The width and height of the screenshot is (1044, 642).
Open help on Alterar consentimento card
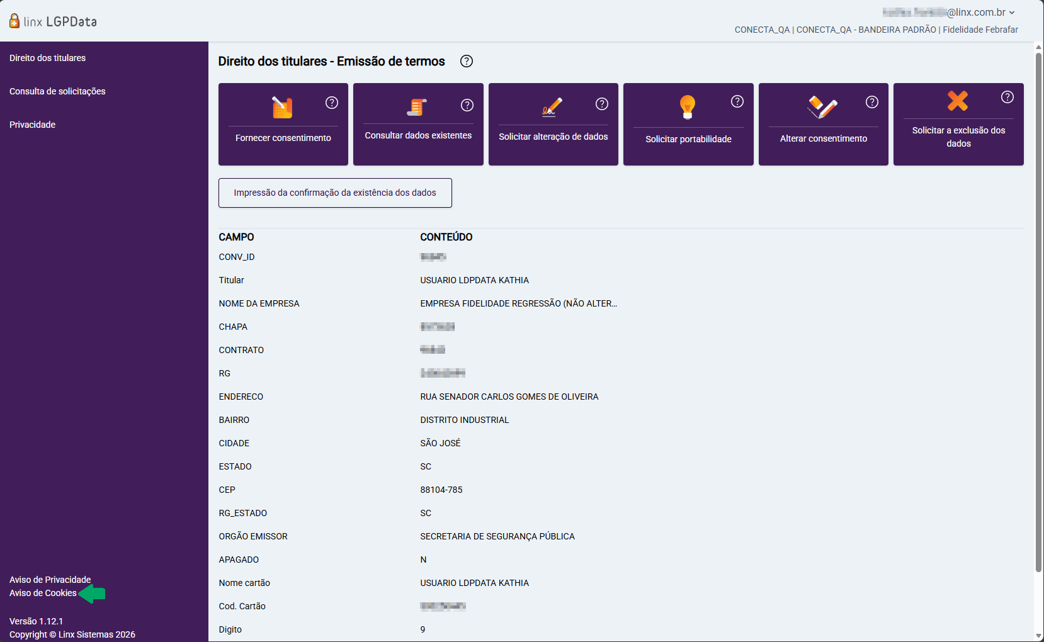pyautogui.click(x=872, y=102)
